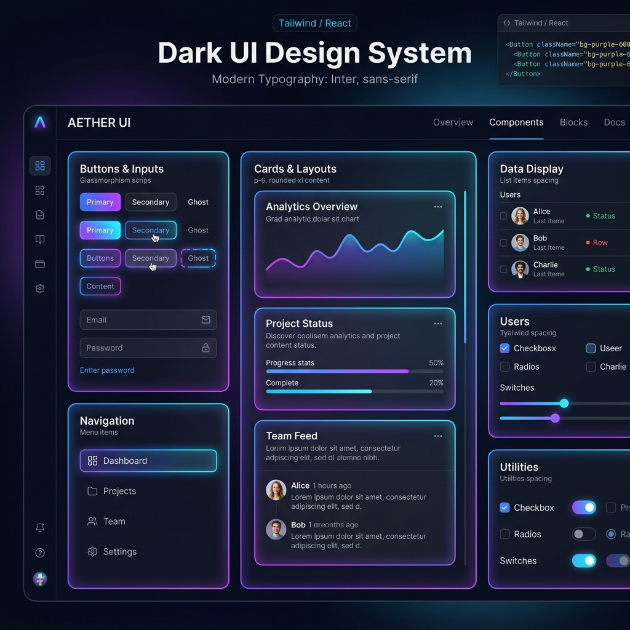Tick the checkbox in Bob's row
Viewport: 630px width, 630px height.
(x=503, y=242)
